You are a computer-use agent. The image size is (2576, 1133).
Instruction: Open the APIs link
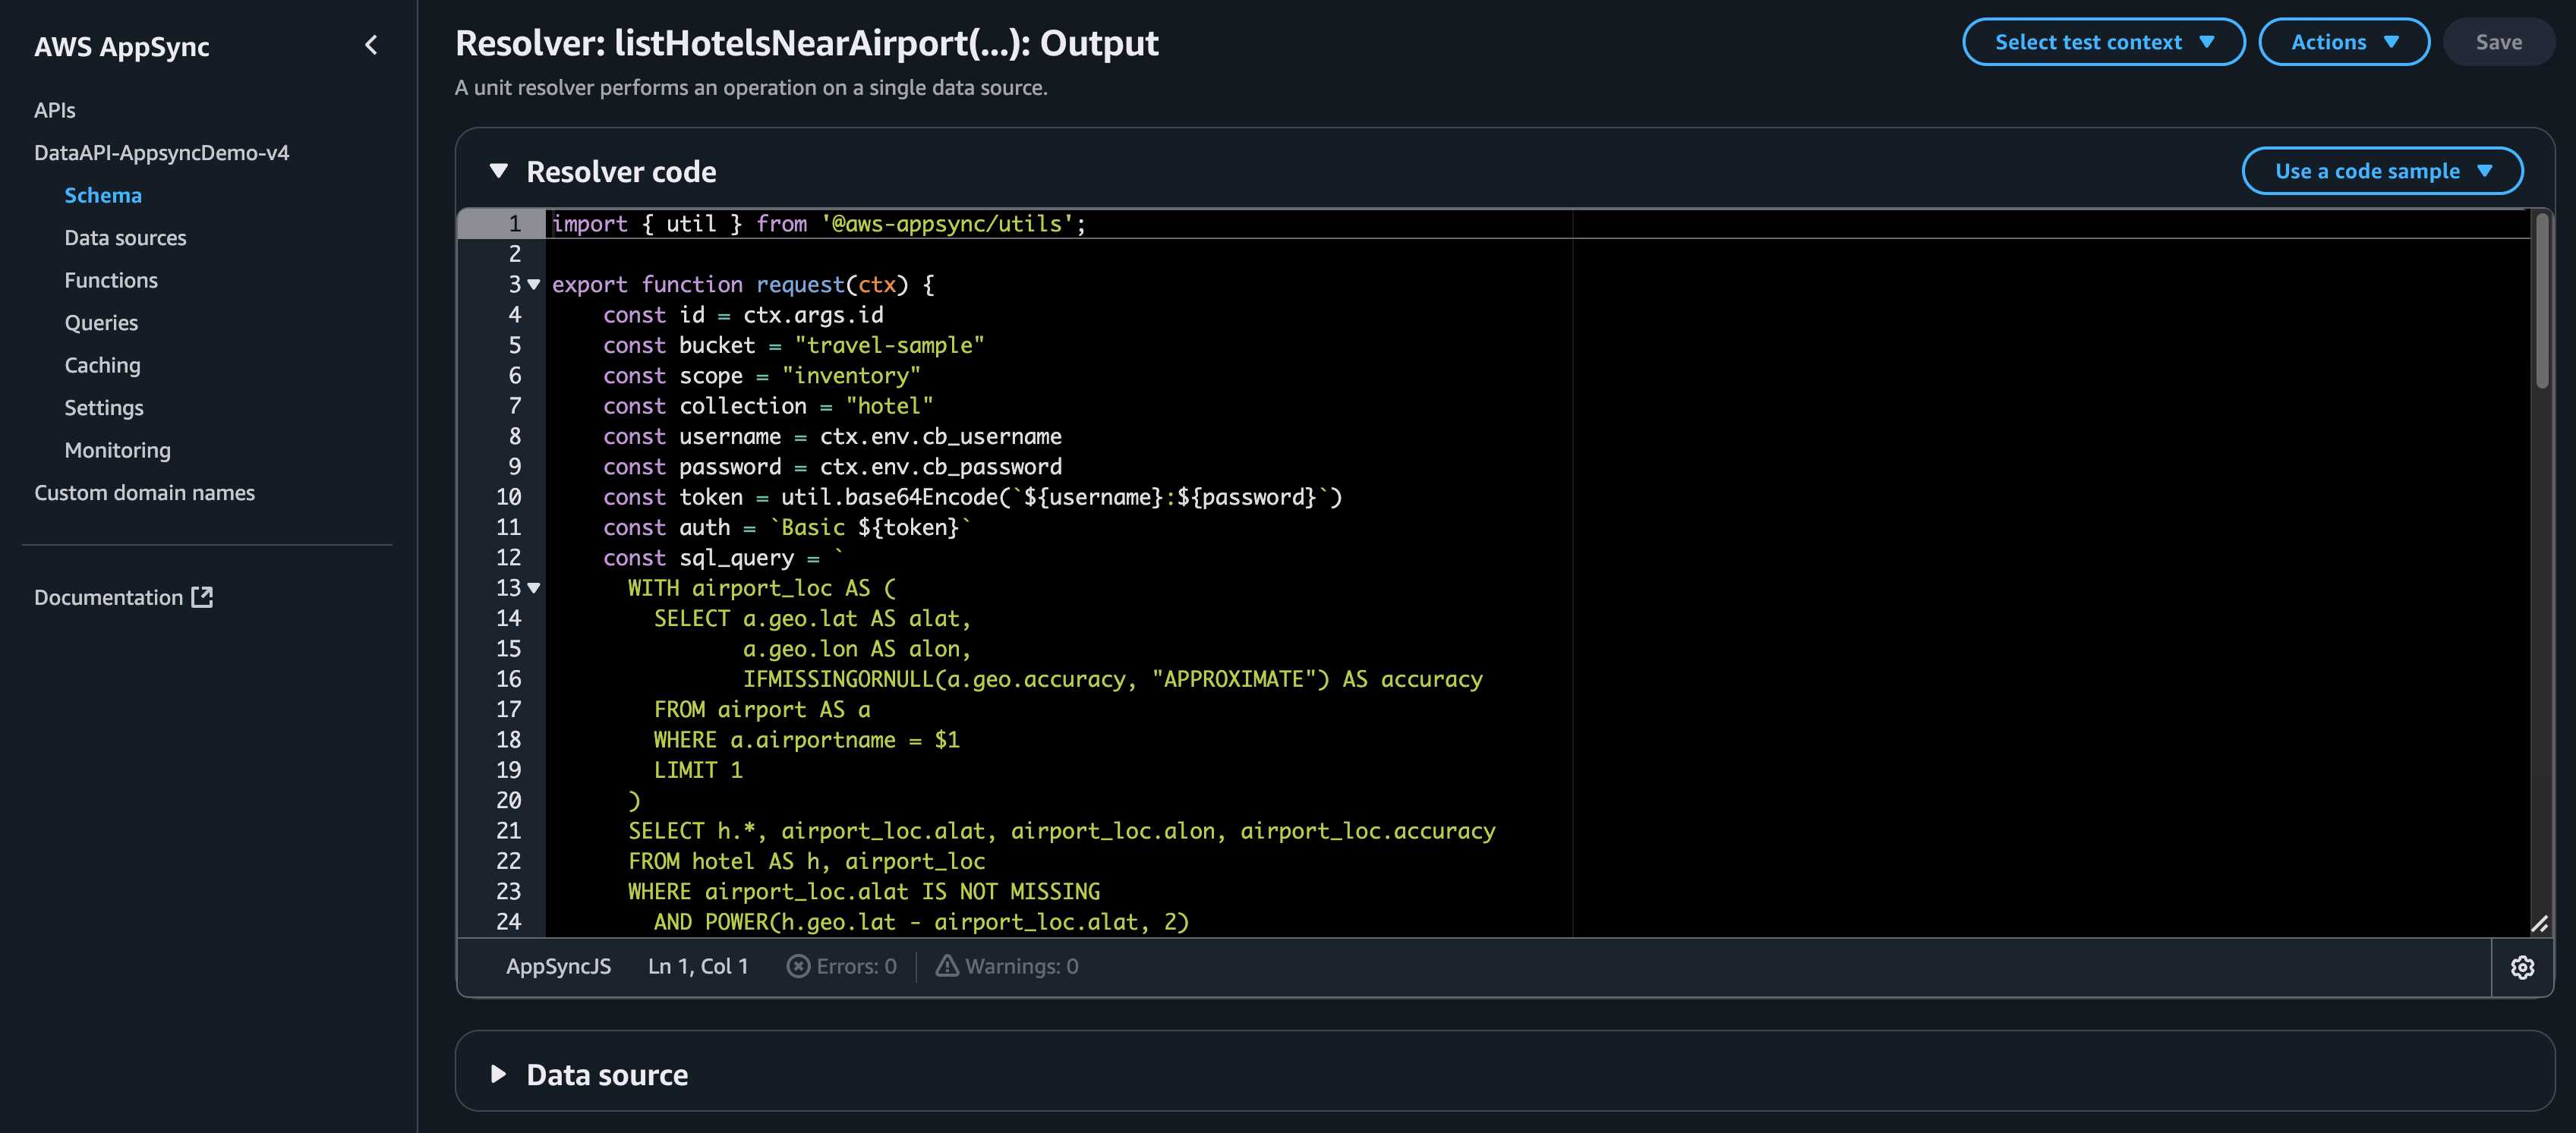pyautogui.click(x=55, y=111)
